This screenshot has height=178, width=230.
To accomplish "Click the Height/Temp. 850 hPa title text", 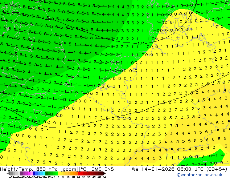I will 29,169.
